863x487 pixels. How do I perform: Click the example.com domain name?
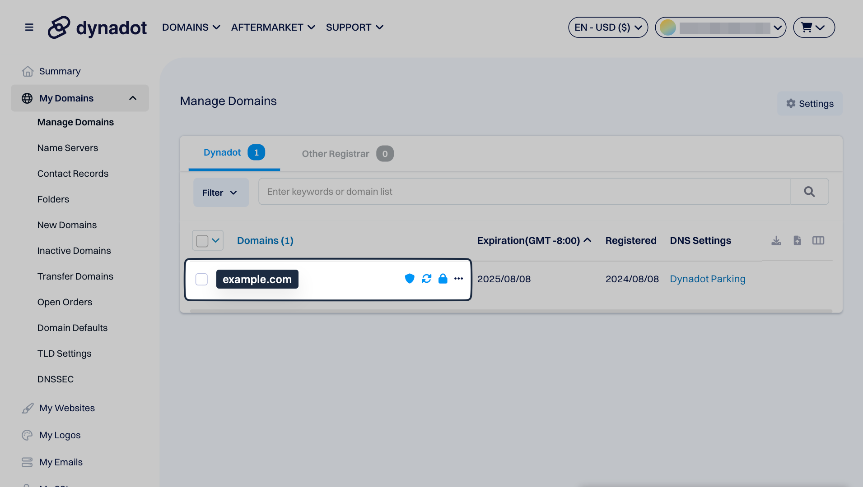pyautogui.click(x=257, y=279)
